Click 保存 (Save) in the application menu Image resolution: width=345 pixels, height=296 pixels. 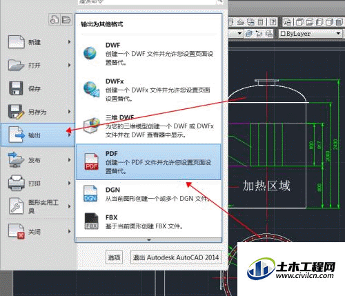(38, 88)
